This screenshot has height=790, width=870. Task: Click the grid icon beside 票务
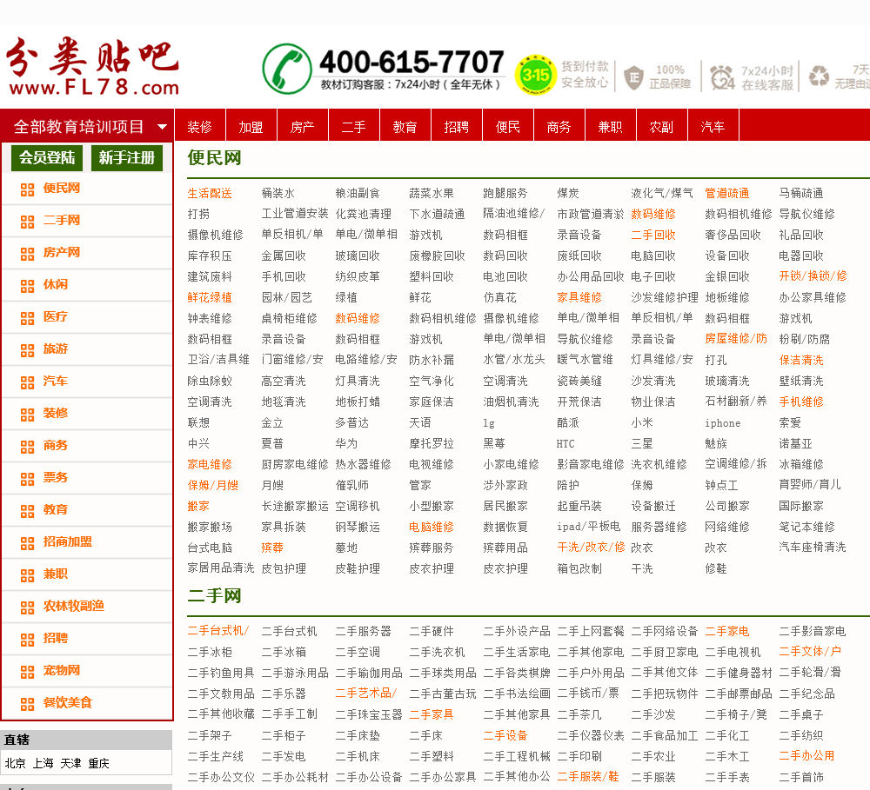click(27, 479)
